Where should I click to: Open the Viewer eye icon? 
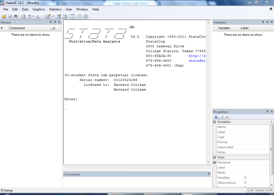coord(29,16)
